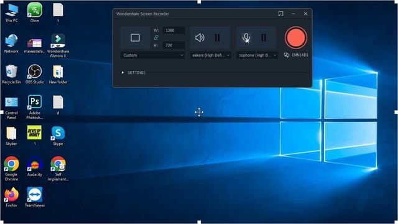Select the Firefox desktop shortcut
Screen dimensions: 398x224
(11, 198)
